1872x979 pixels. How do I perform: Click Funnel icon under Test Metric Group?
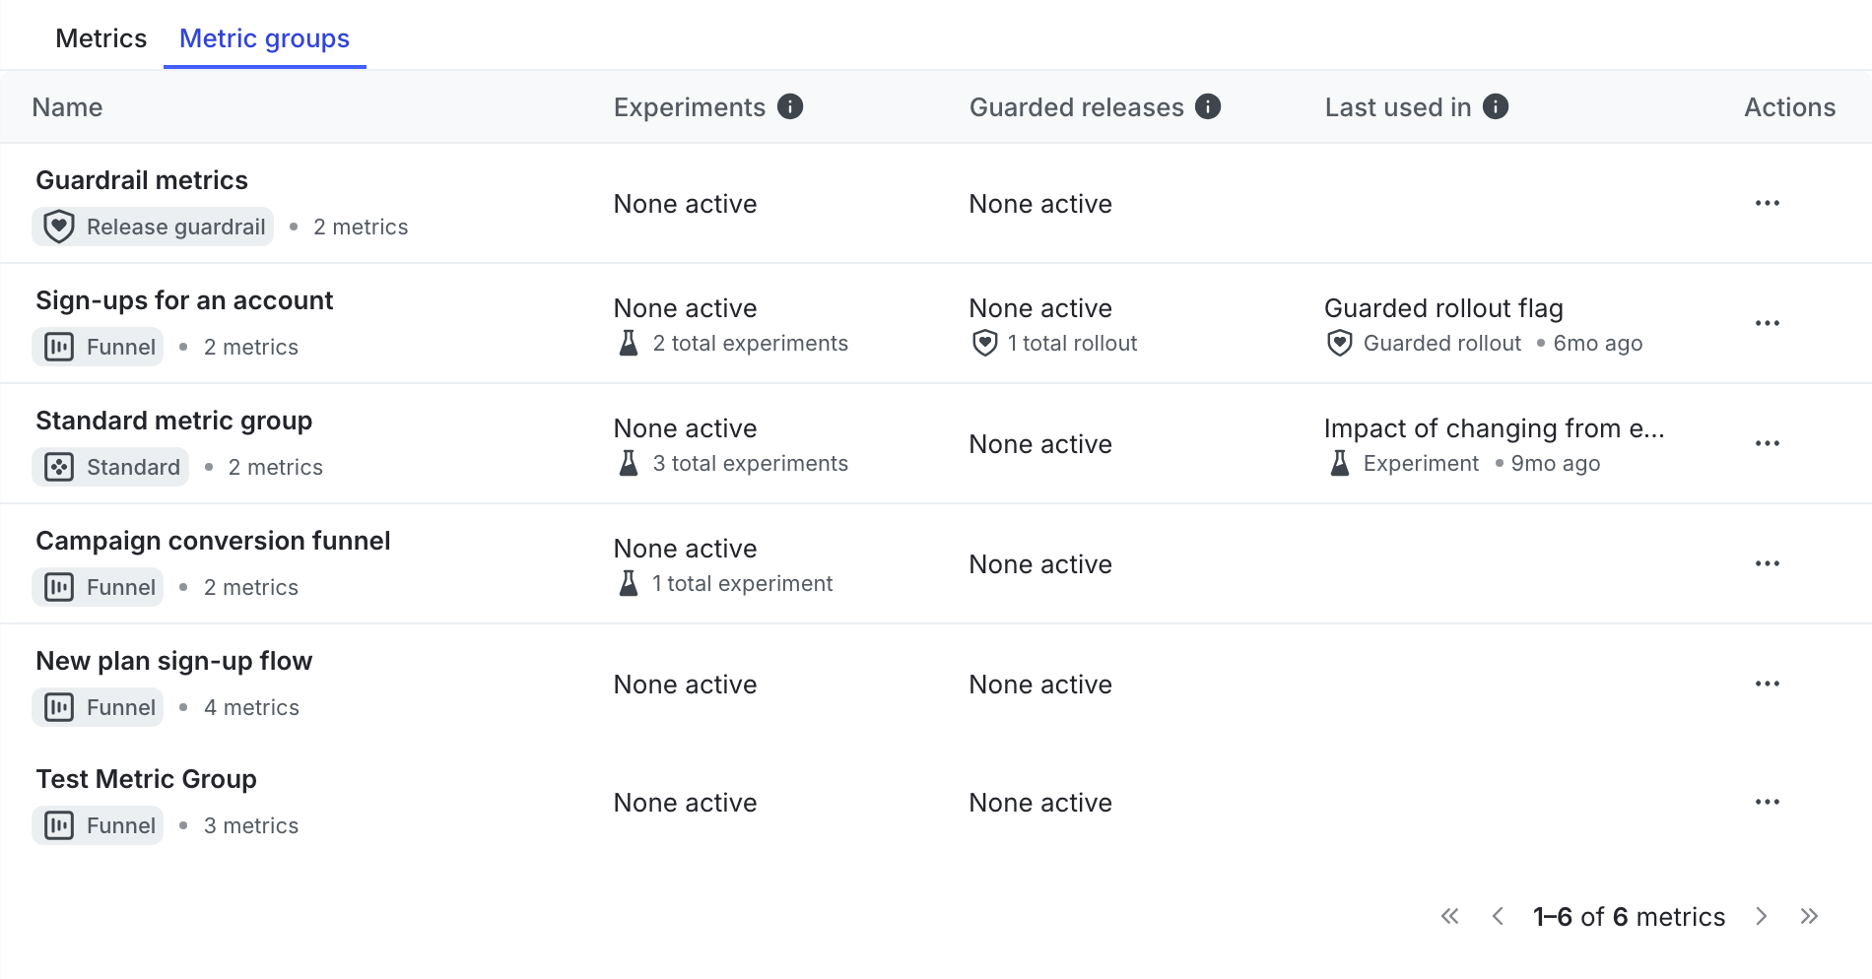[59, 825]
